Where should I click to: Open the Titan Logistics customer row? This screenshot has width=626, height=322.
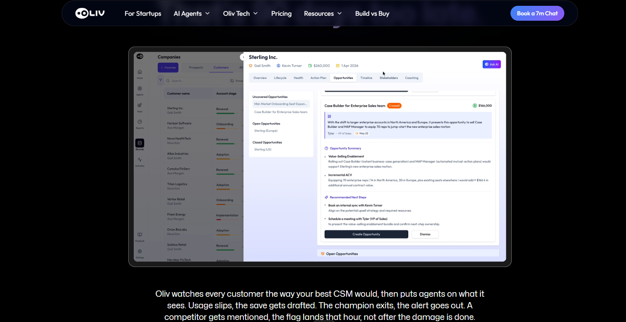pyautogui.click(x=203, y=186)
